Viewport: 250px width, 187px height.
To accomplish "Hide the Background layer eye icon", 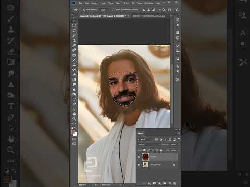I will click(x=139, y=165).
